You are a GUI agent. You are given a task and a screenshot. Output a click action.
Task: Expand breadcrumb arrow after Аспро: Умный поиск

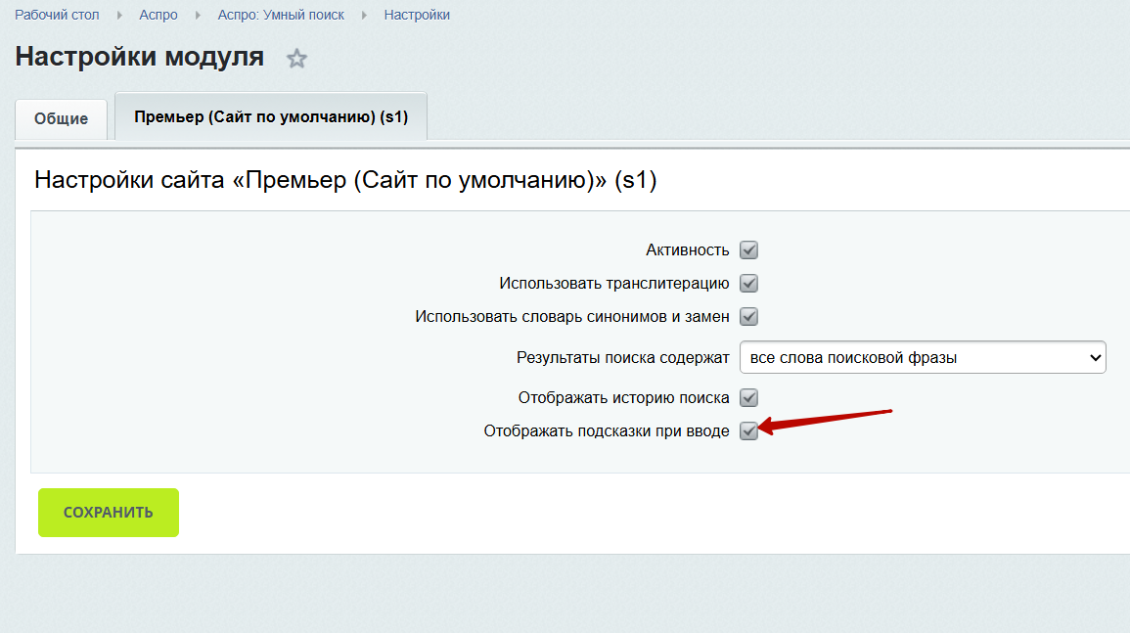pyautogui.click(x=364, y=15)
